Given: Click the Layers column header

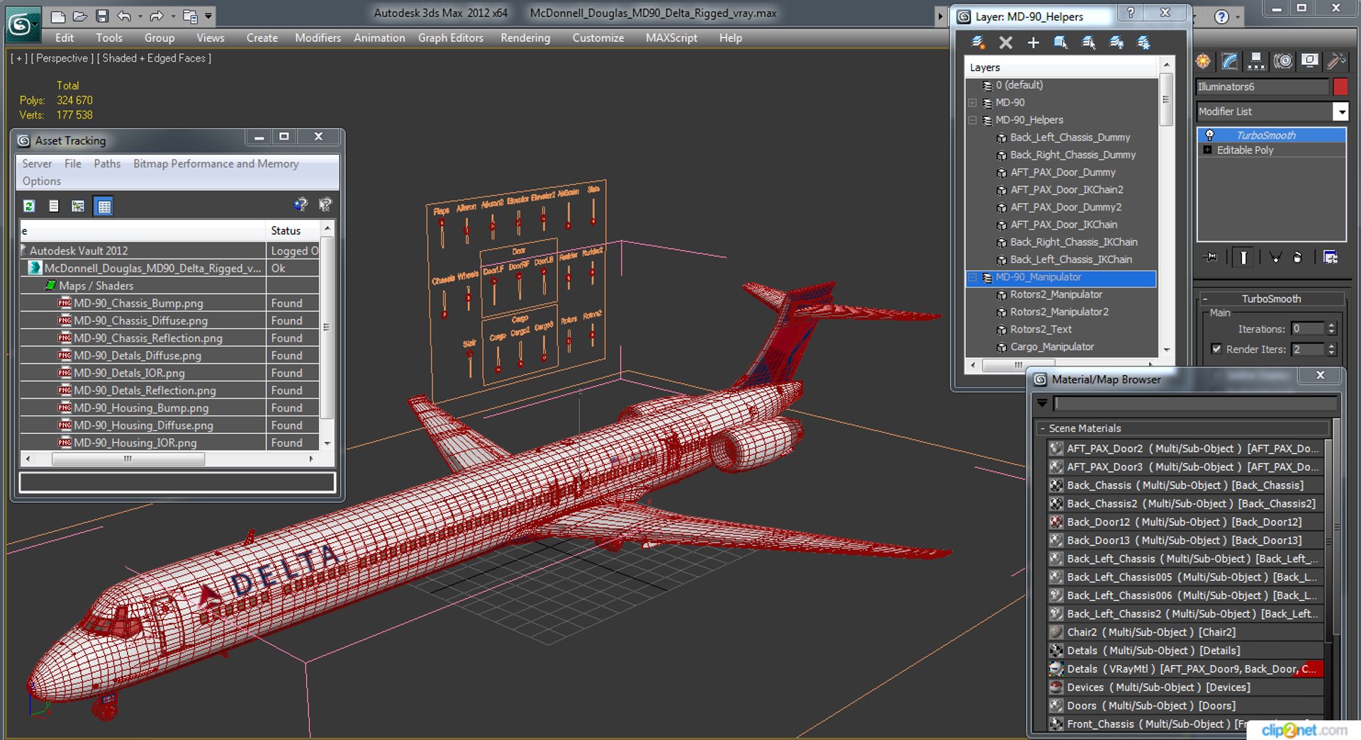Looking at the screenshot, I should [x=1062, y=67].
